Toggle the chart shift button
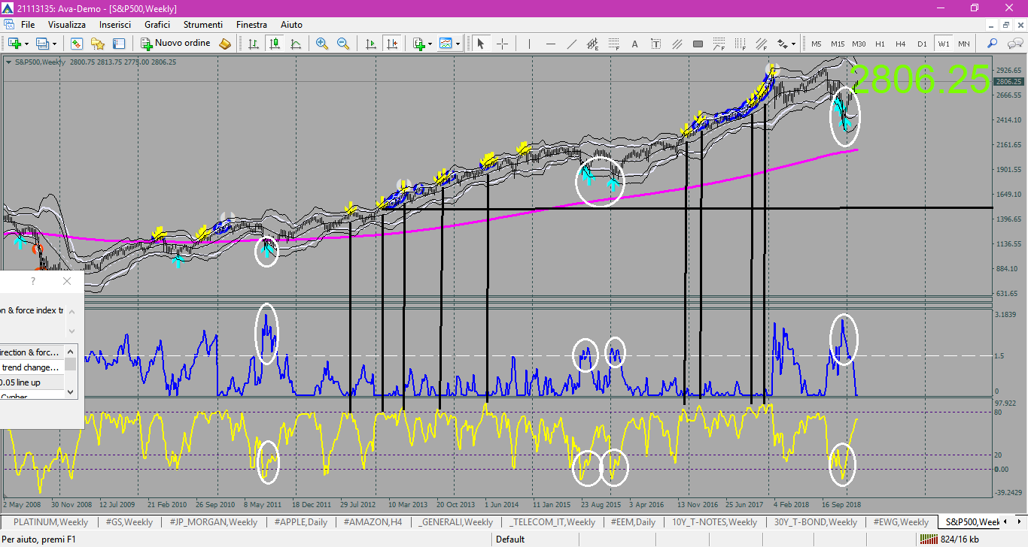1028x547 pixels. [391, 44]
